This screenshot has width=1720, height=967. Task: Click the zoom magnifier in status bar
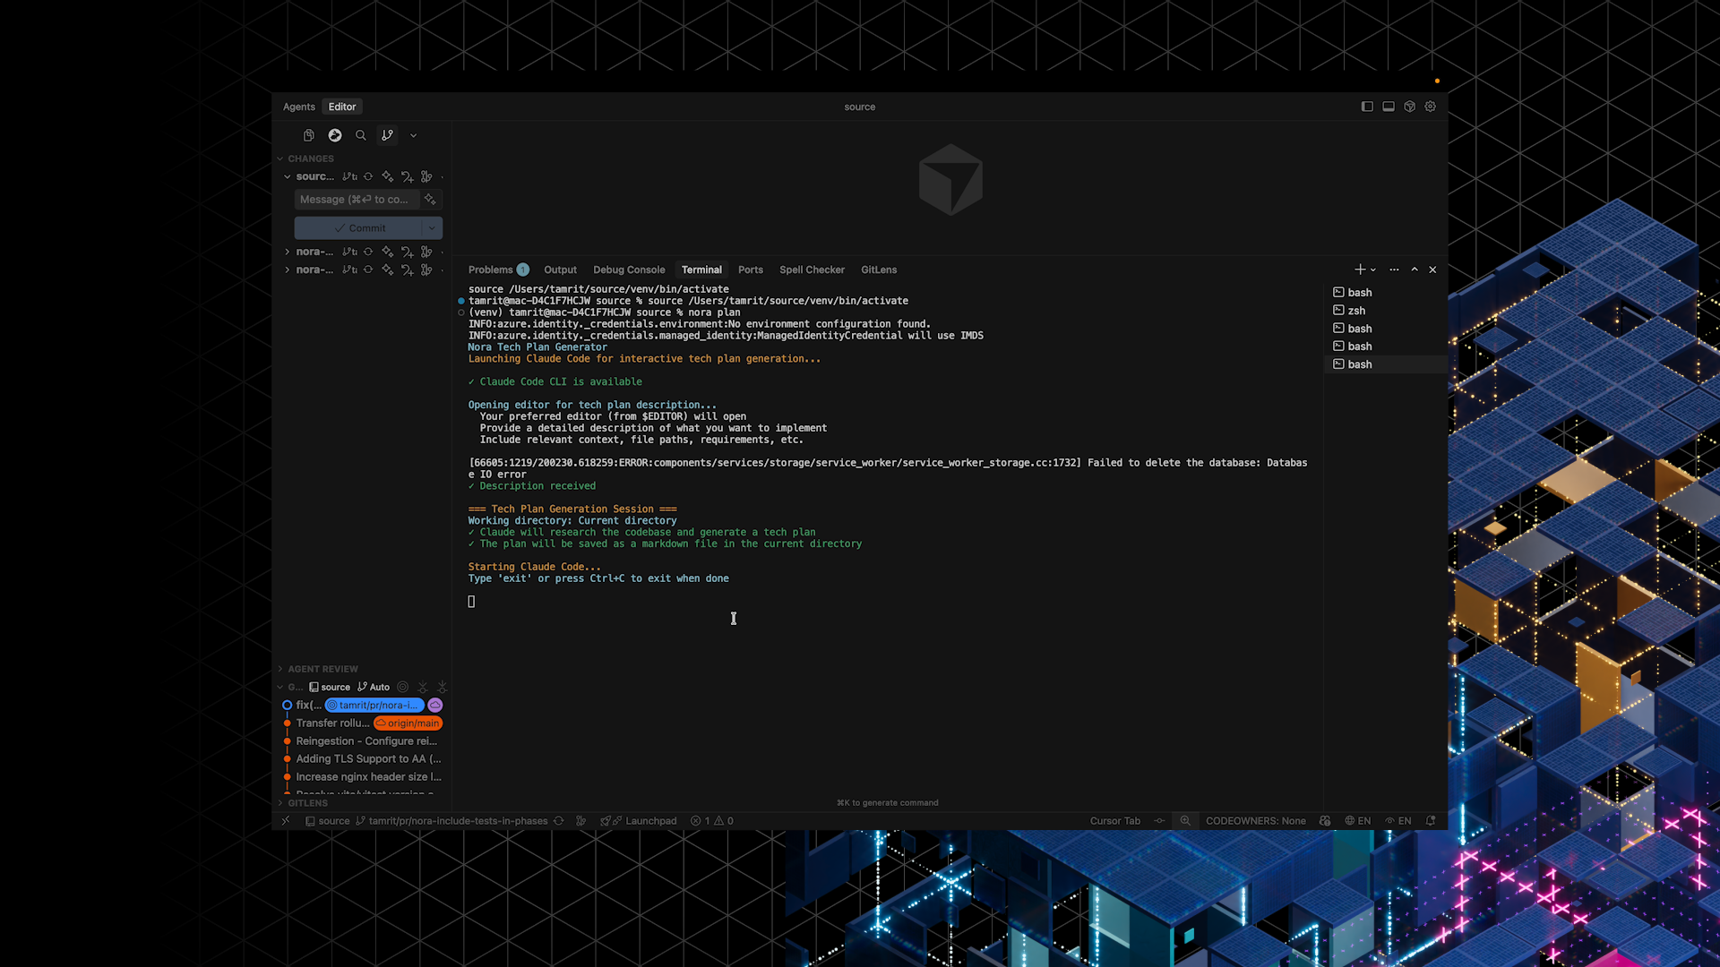(x=1185, y=820)
